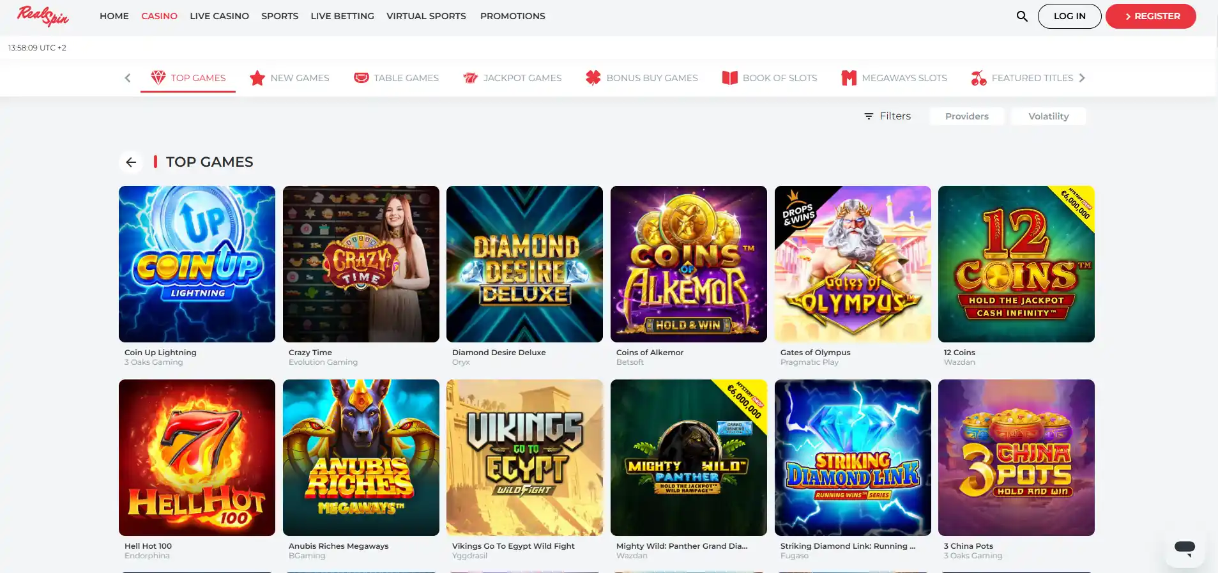
Task: Open Coins of Alkemor game thumbnail
Action: 689,264
